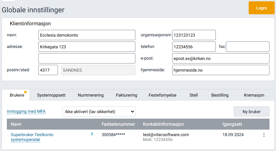The height and width of the screenshot is (151, 276).
Task: Click the Globale innstillinger page title
Action: point(33,10)
